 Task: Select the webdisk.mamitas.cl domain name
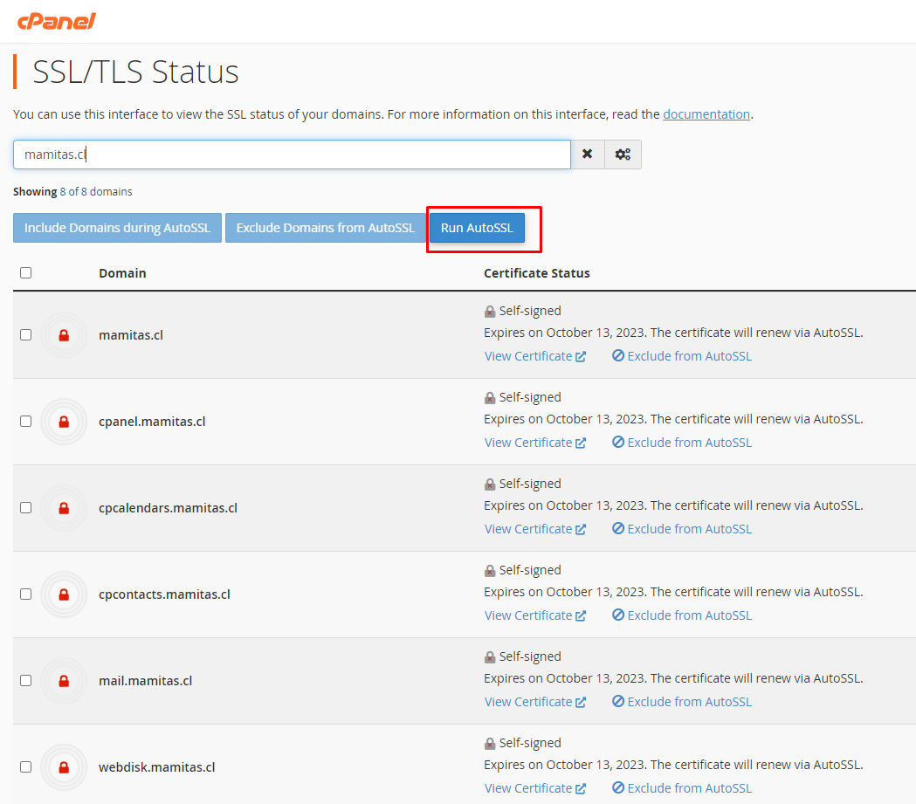(156, 767)
